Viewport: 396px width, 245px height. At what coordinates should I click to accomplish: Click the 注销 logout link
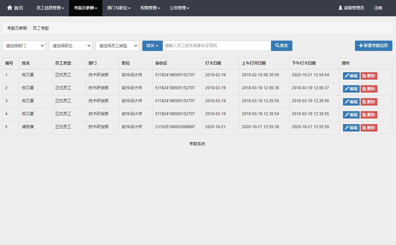pyautogui.click(x=378, y=8)
